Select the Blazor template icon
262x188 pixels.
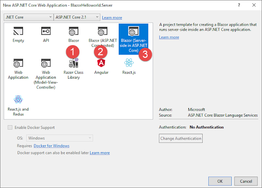pos(74,31)
